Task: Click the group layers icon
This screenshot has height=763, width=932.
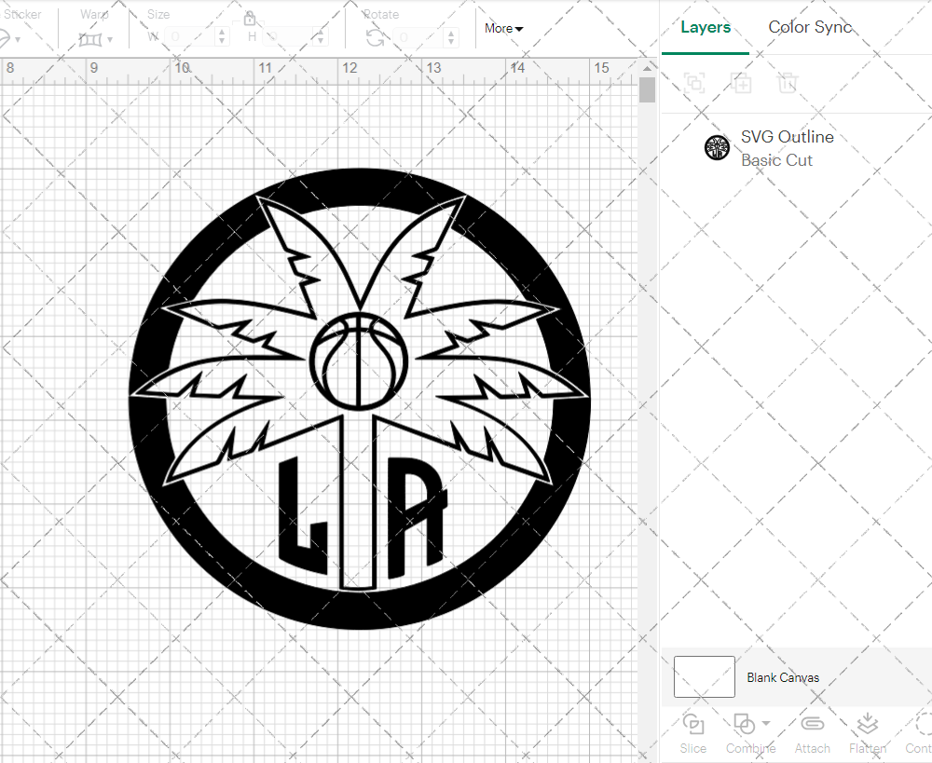Action: tap(694, 83)
